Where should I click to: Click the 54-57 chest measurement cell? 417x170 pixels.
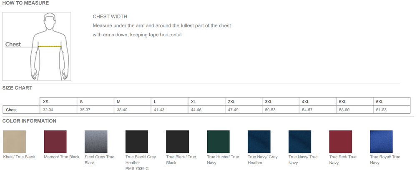click(x=307, y=110)
